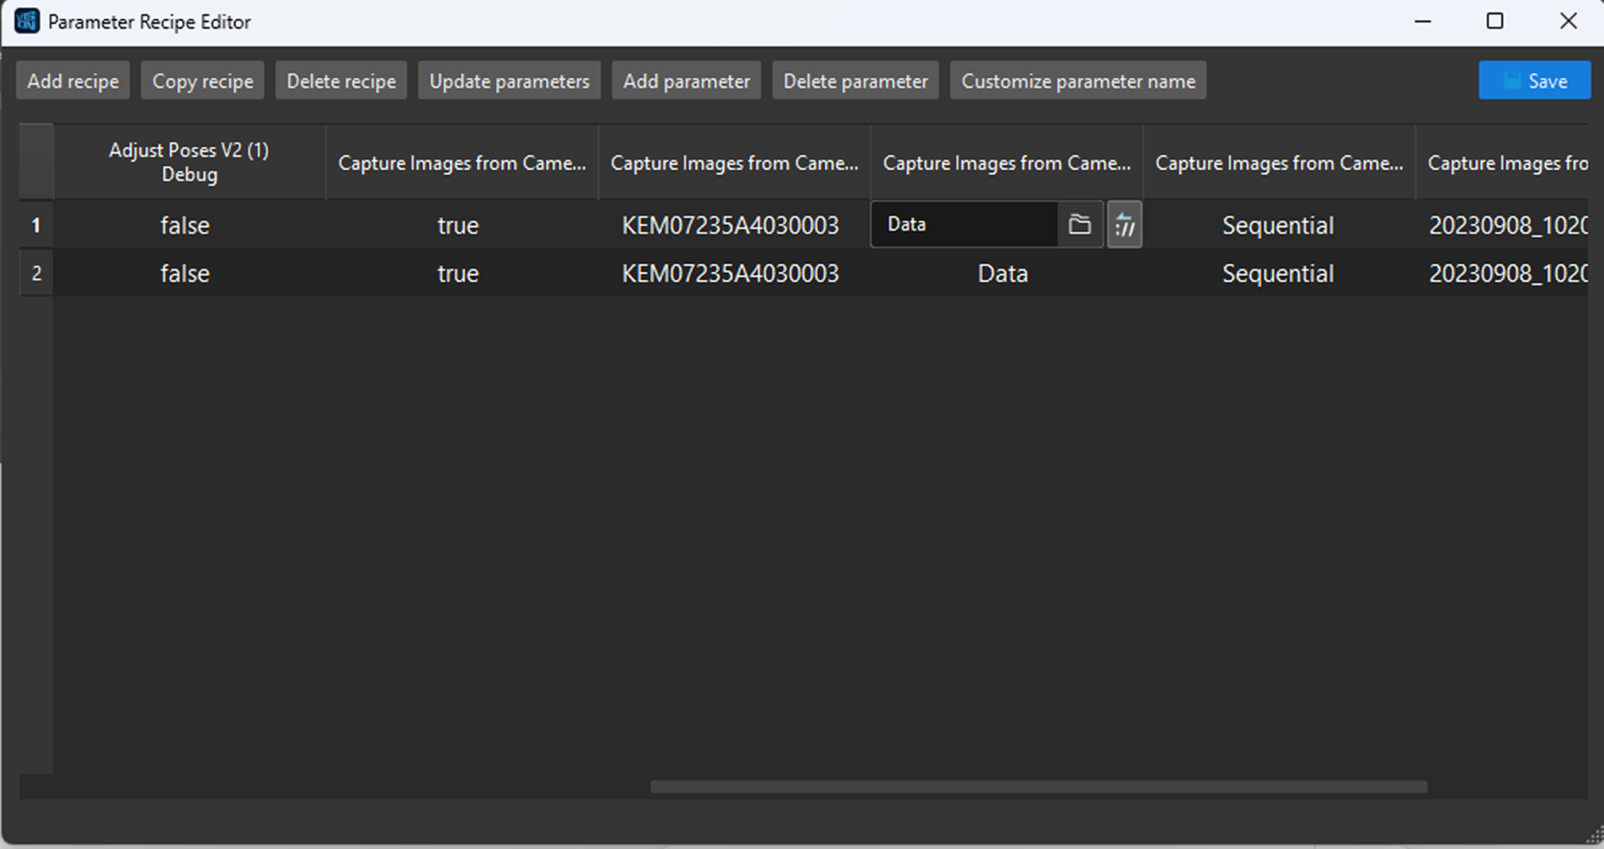Open the Sequential dropdown in row 1

tap(1277, 225)
